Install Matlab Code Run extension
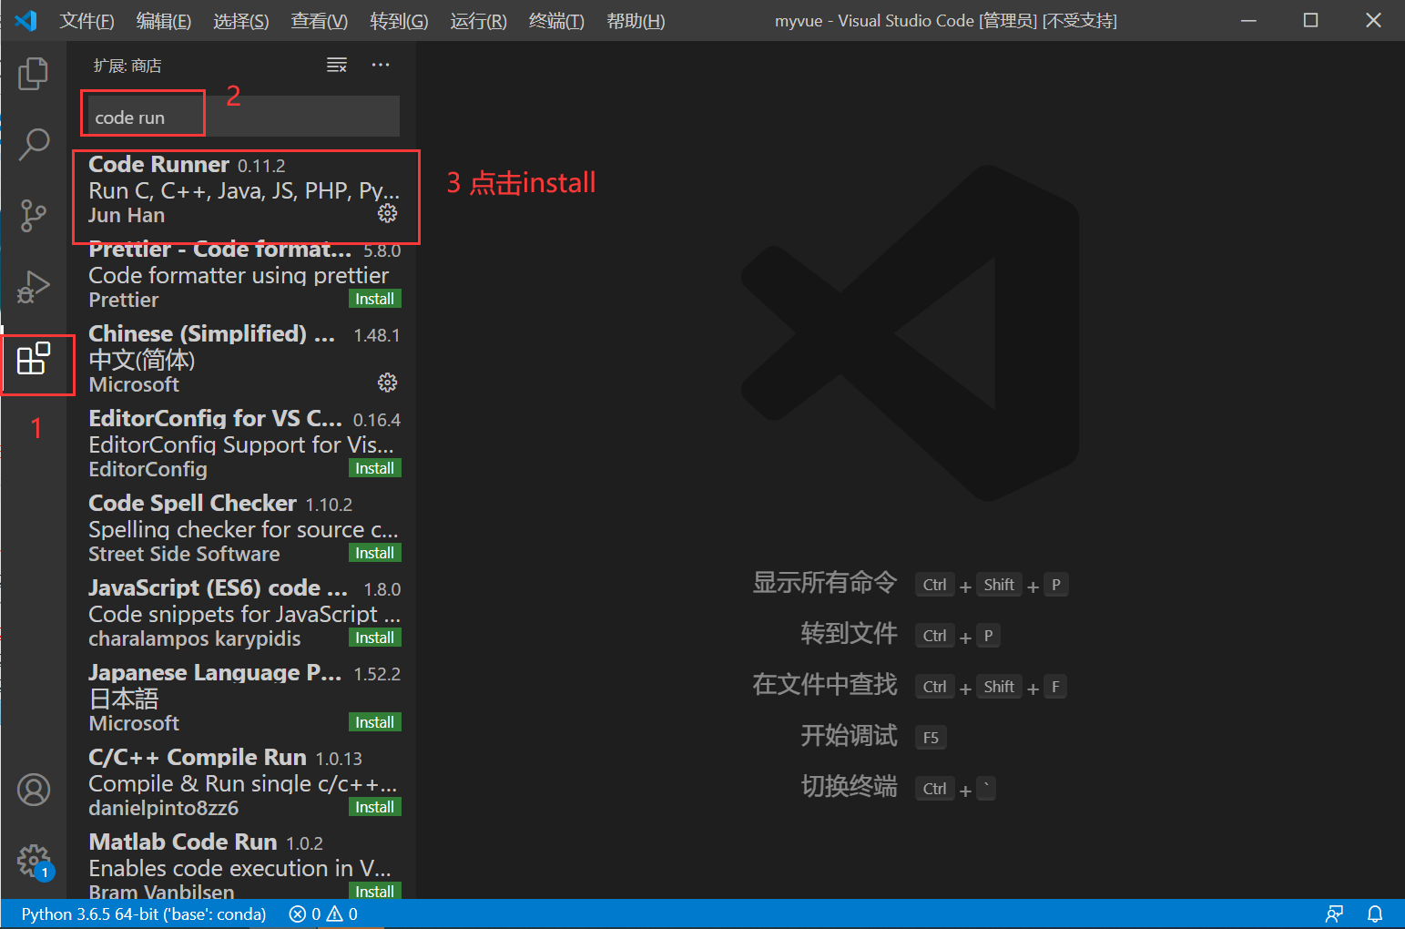1405x929 pixels. point(375,892)
